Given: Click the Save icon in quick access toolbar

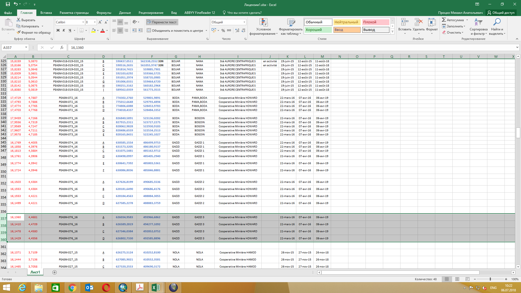Looking at the screenshot, I should coord(8,4).
